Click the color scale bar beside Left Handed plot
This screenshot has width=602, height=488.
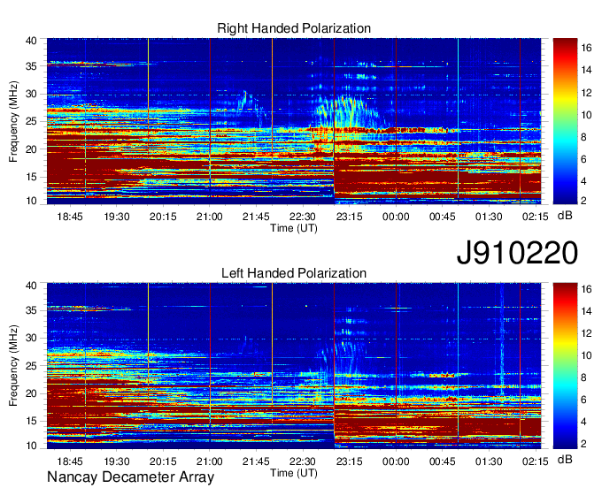[x=565, y=366]
